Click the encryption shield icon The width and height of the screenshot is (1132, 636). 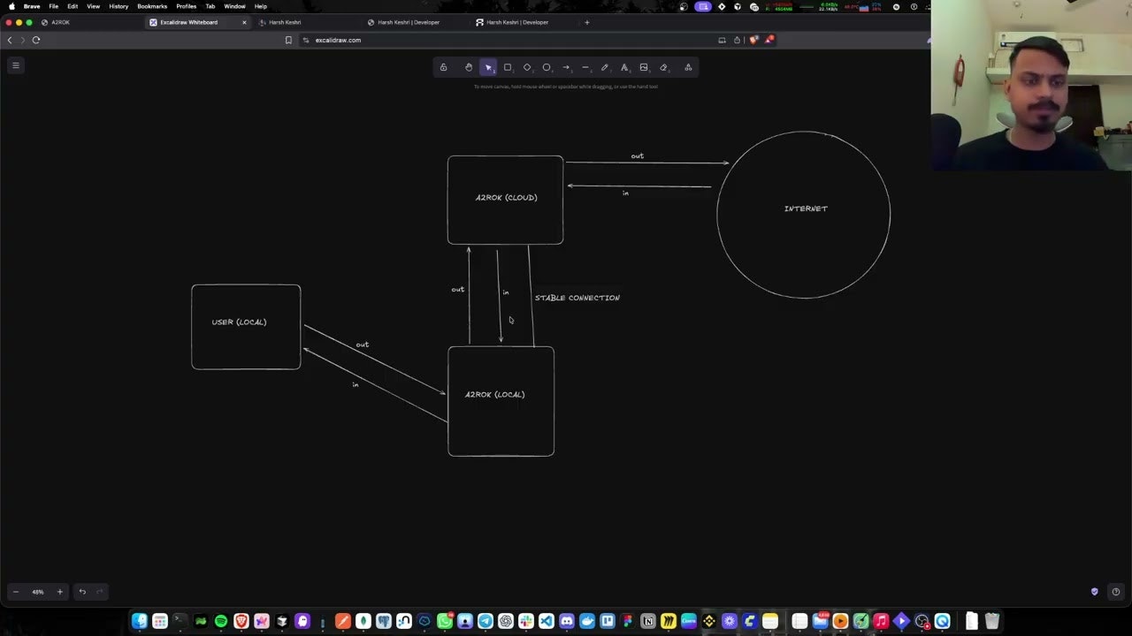tap(1095, 592)
